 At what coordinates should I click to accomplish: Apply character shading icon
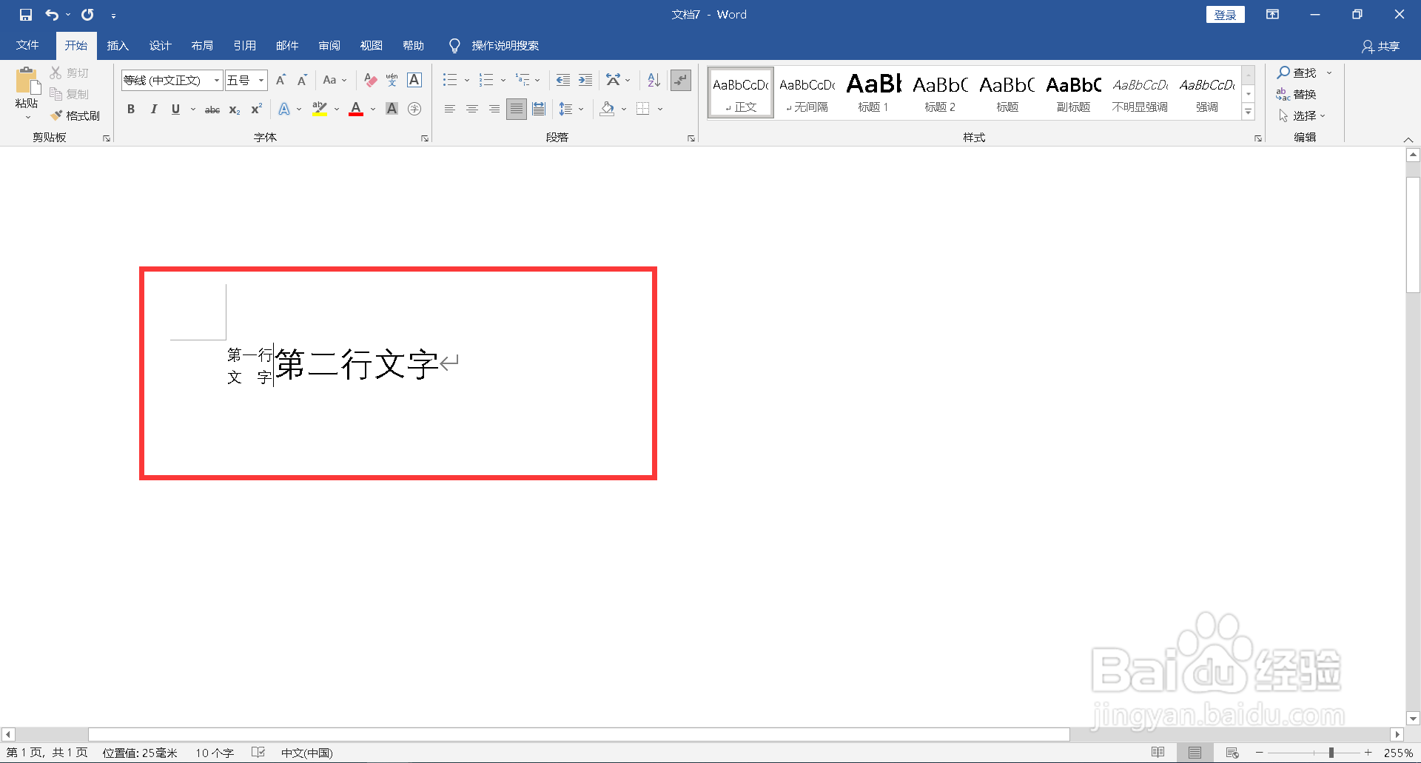392,110
